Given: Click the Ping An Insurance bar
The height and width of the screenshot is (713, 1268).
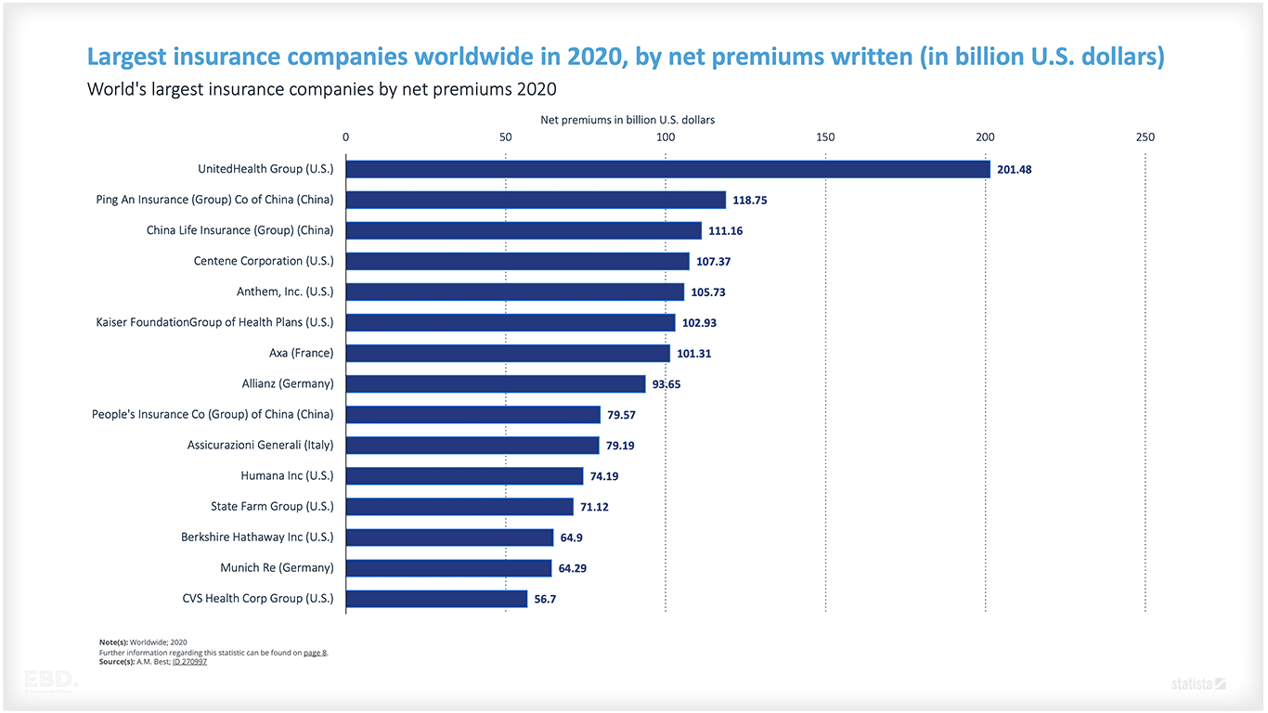Looking at the screenshot, I should tap(536, 200).
